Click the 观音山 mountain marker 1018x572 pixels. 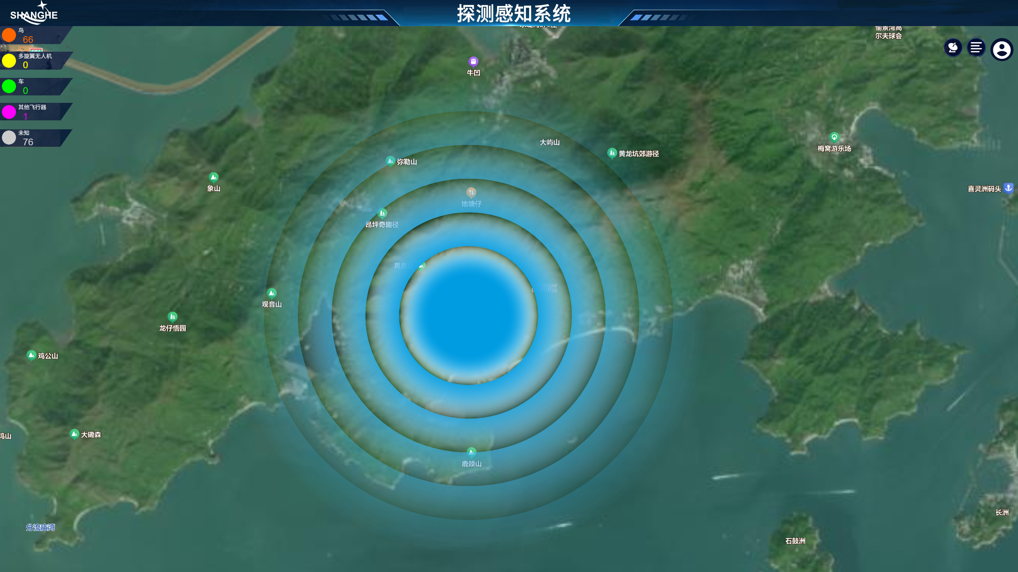(271, 293)
